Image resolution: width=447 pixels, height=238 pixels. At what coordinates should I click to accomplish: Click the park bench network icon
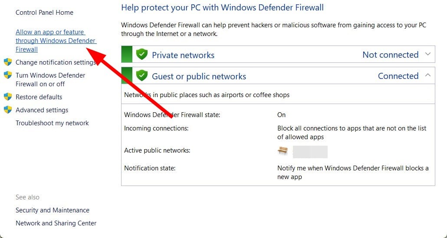click(283, 150)
